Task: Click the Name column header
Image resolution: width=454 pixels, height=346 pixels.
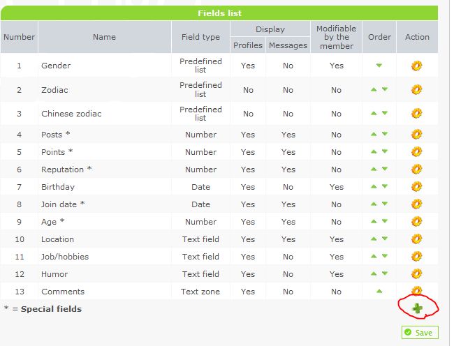Action: tap(104, 37)
